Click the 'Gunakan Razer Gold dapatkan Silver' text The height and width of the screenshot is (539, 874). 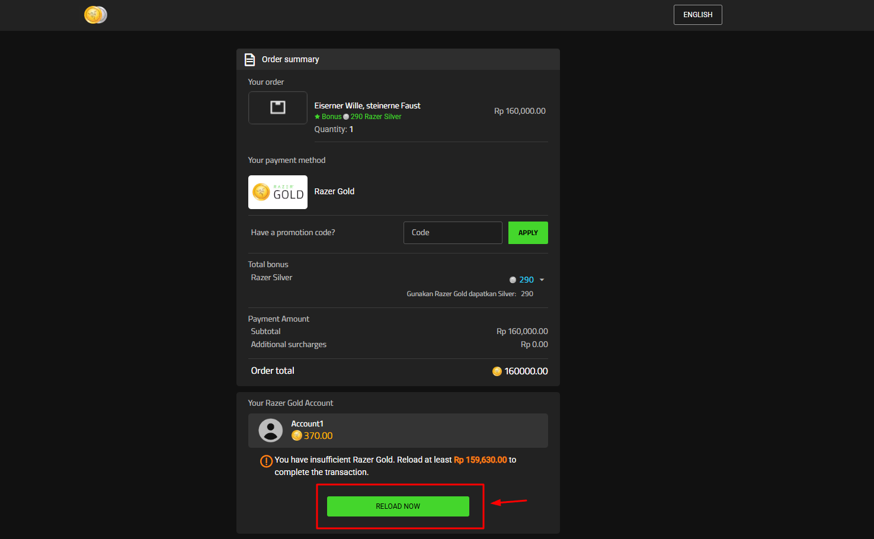pos(461,294)
